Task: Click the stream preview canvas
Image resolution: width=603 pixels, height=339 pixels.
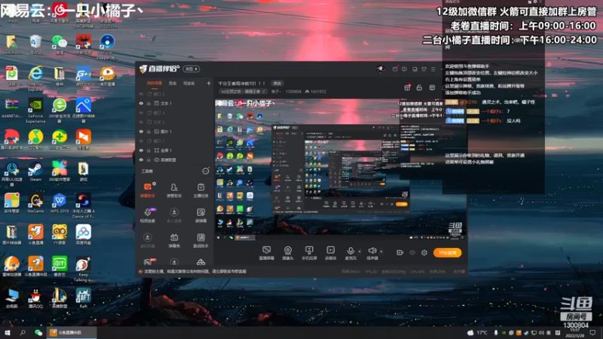Action: [x=341, y=170]
